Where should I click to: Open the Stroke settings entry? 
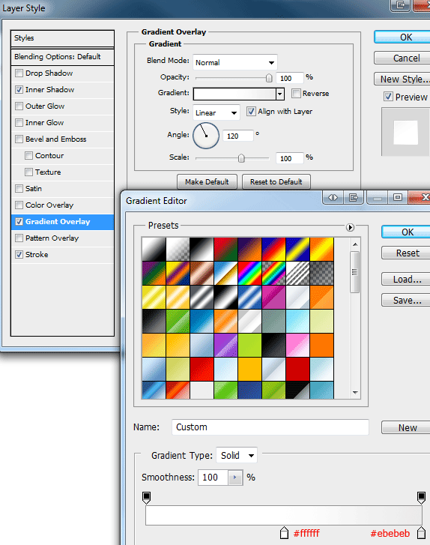(x=37, y=254)
